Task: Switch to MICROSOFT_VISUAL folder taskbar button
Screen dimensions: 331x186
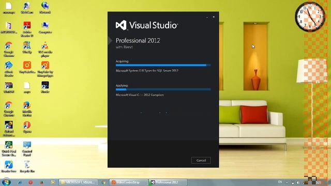Action: pyautogui.click(x=78, y=182)
